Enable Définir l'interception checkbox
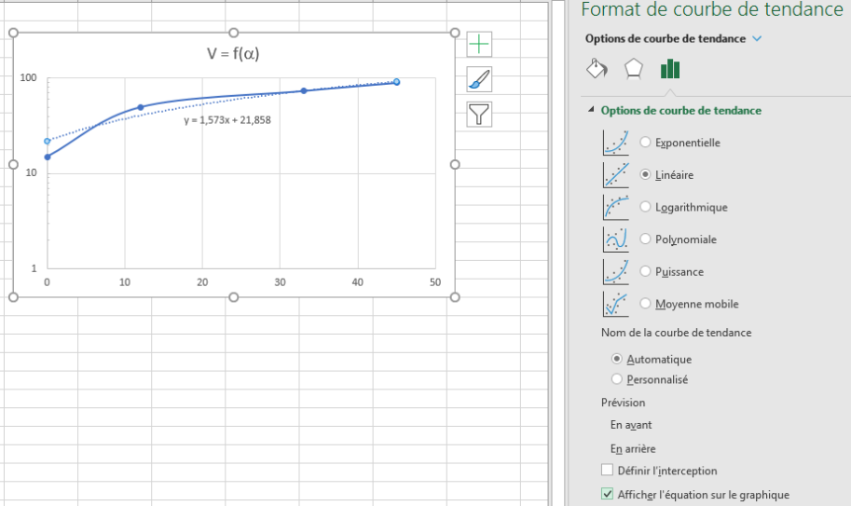Screen dimensions: 851x506 608,470
